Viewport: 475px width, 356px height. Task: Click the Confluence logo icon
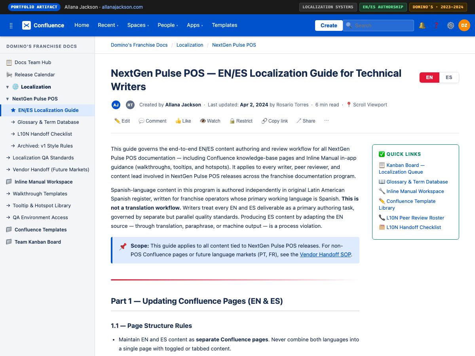click(27, 25)
